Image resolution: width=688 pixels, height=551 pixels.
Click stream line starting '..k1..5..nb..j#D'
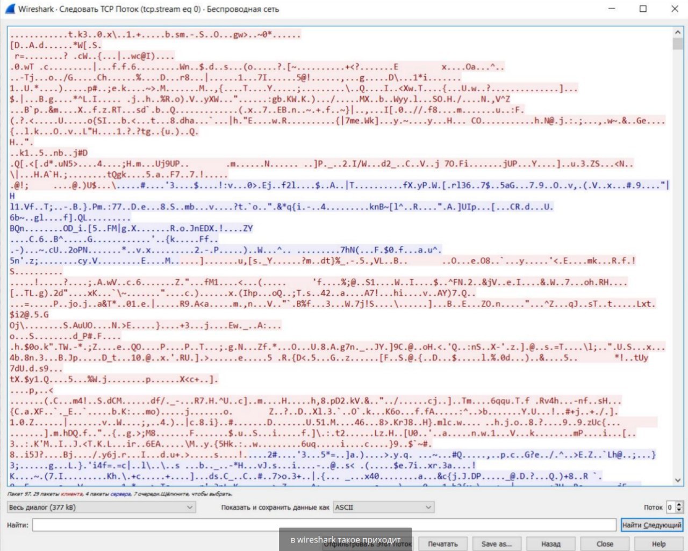coord(49,153)
